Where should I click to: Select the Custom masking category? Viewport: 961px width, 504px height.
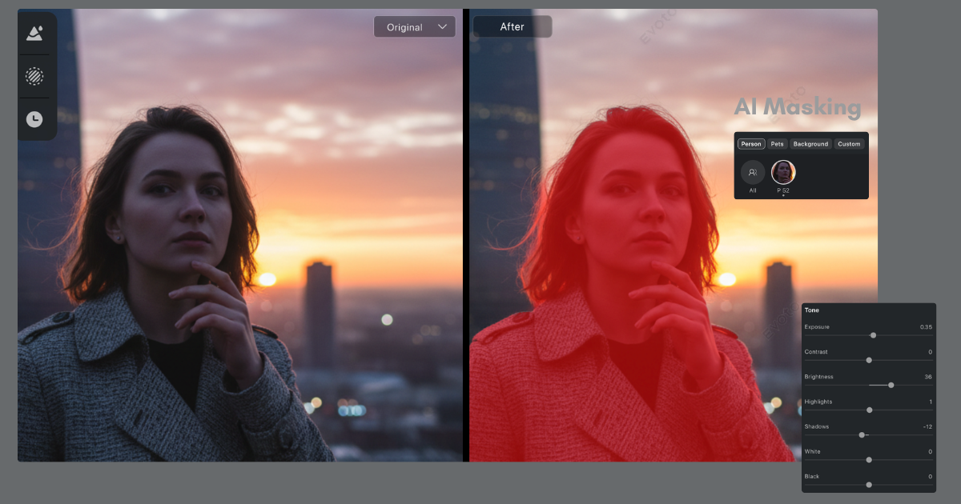click(849, 144)
